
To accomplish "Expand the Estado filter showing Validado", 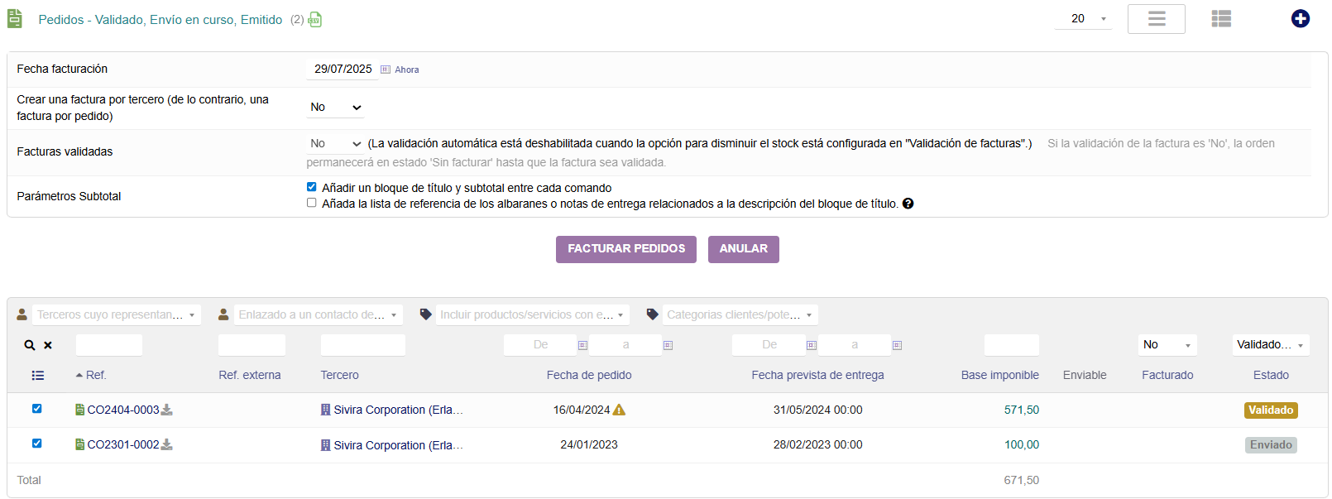I will 1270,345.
